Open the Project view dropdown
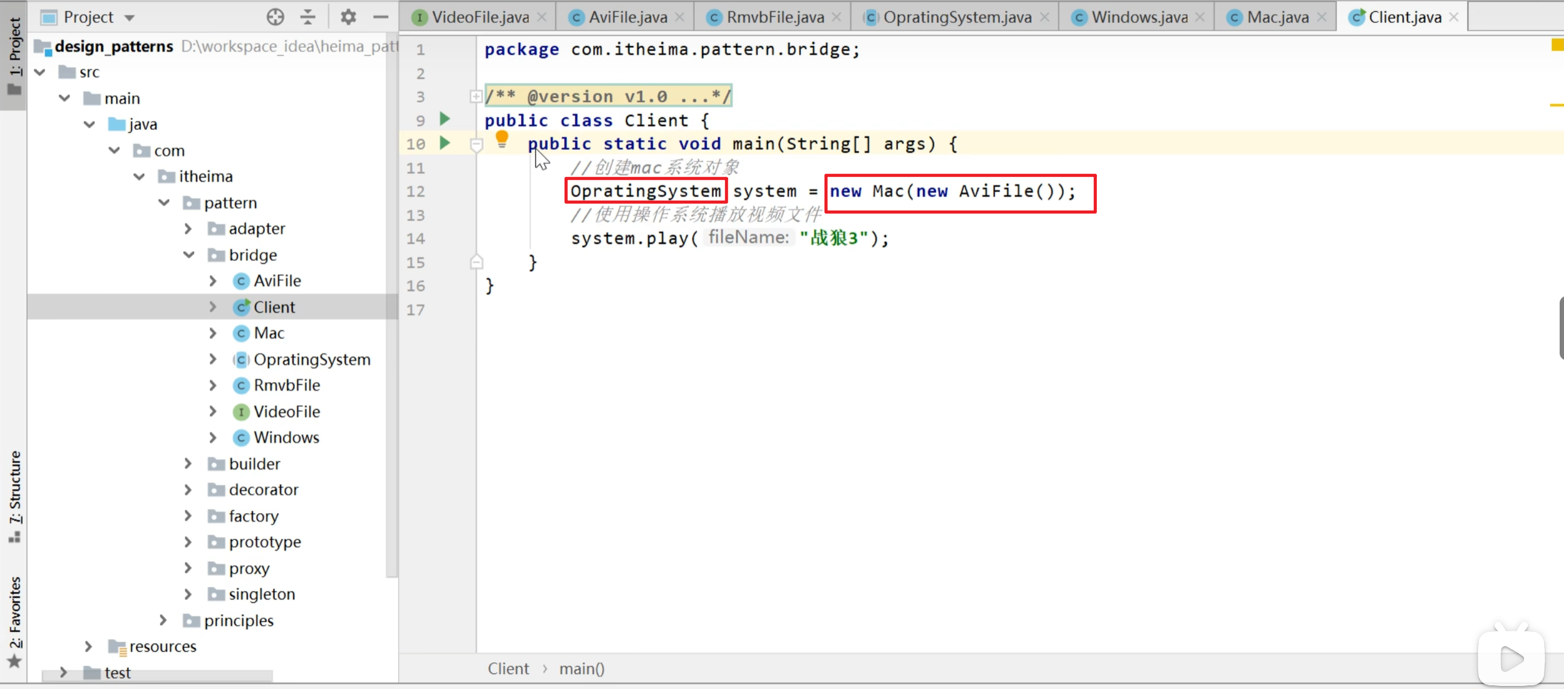1564x689 pixels. [129, 17]
